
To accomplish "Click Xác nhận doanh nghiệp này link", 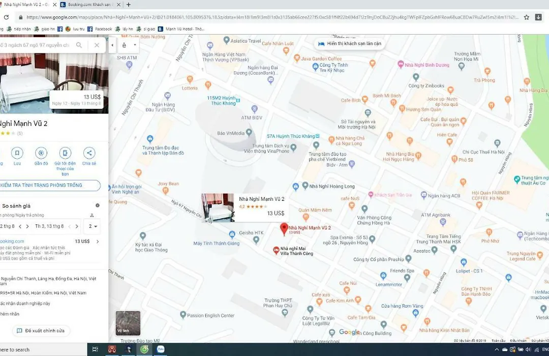I will pos(25,304).
